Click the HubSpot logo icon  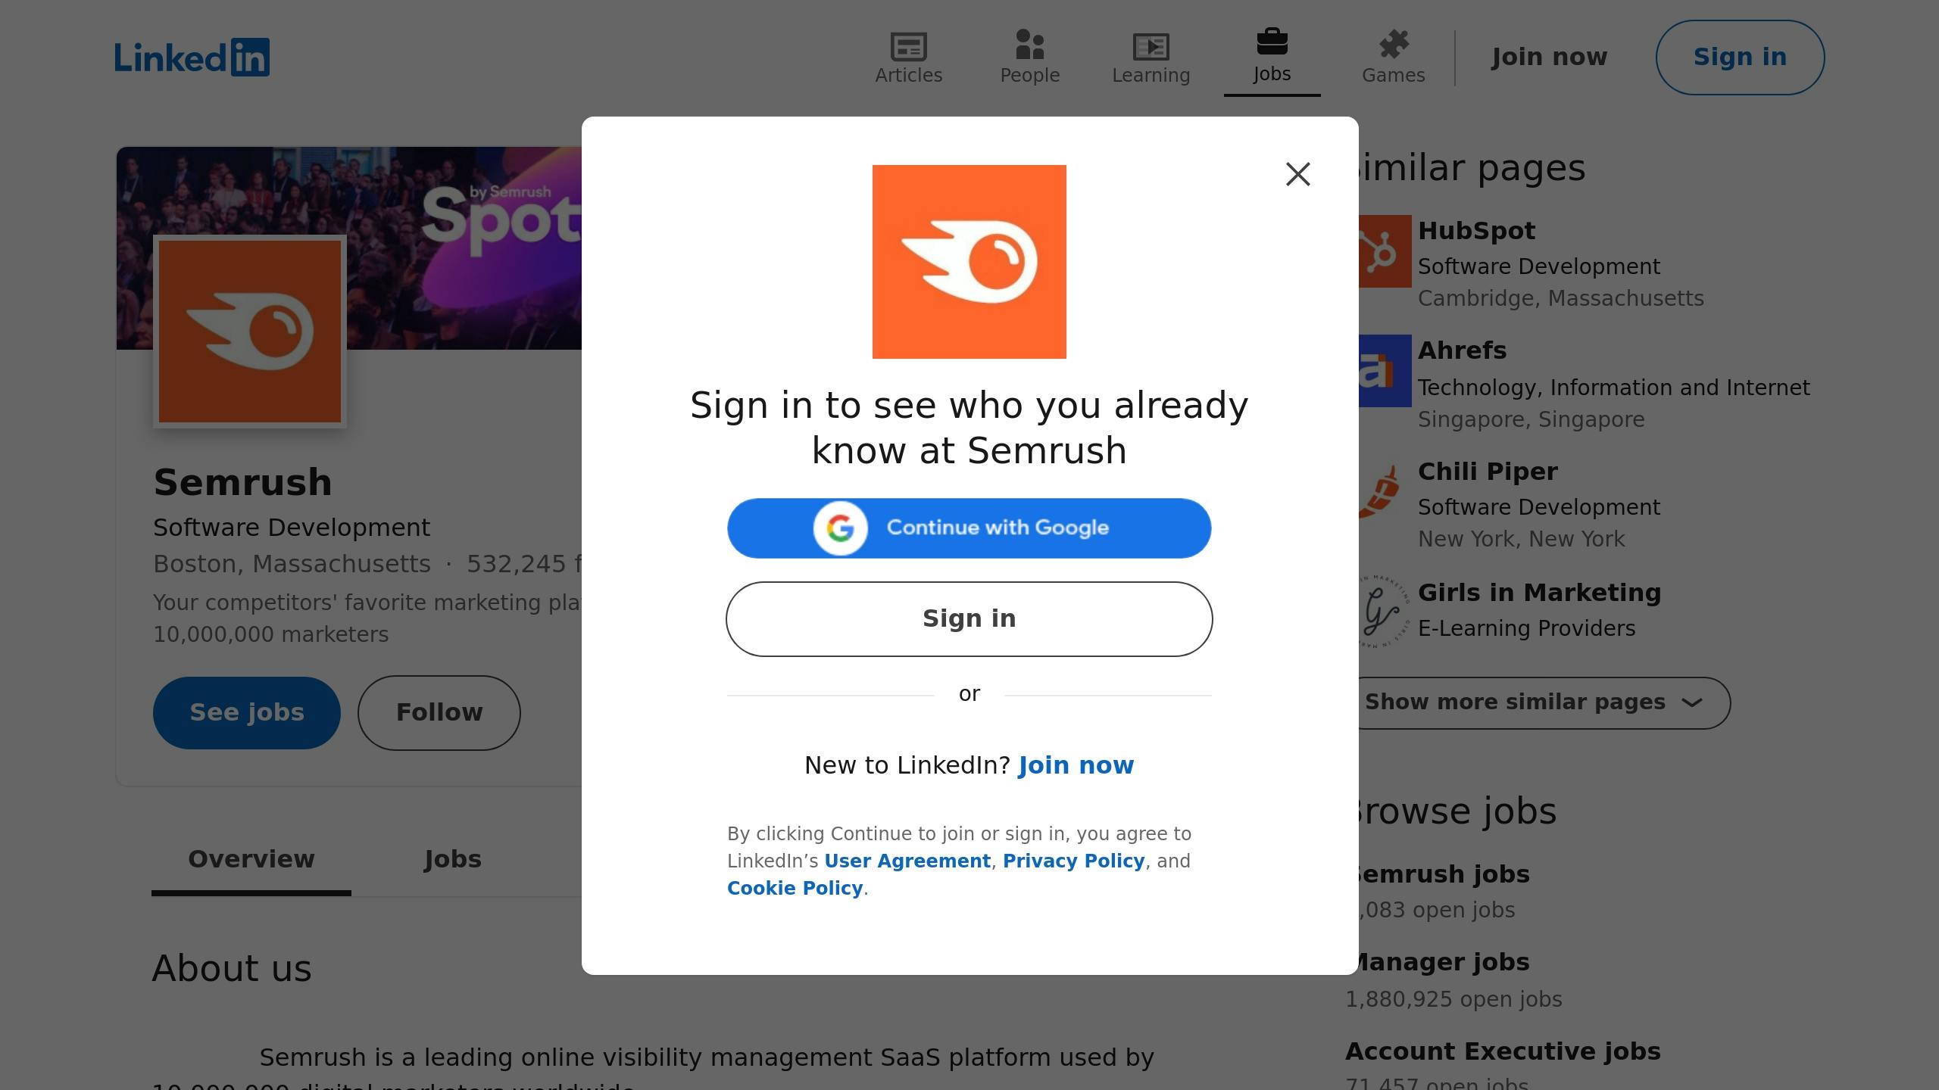1385,251
